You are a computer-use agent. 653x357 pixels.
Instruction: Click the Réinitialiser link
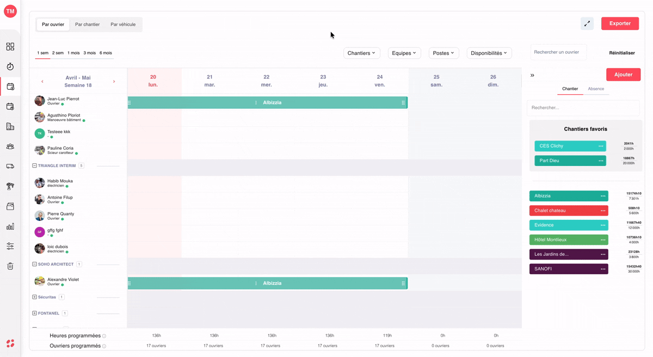tap(622, 53)
